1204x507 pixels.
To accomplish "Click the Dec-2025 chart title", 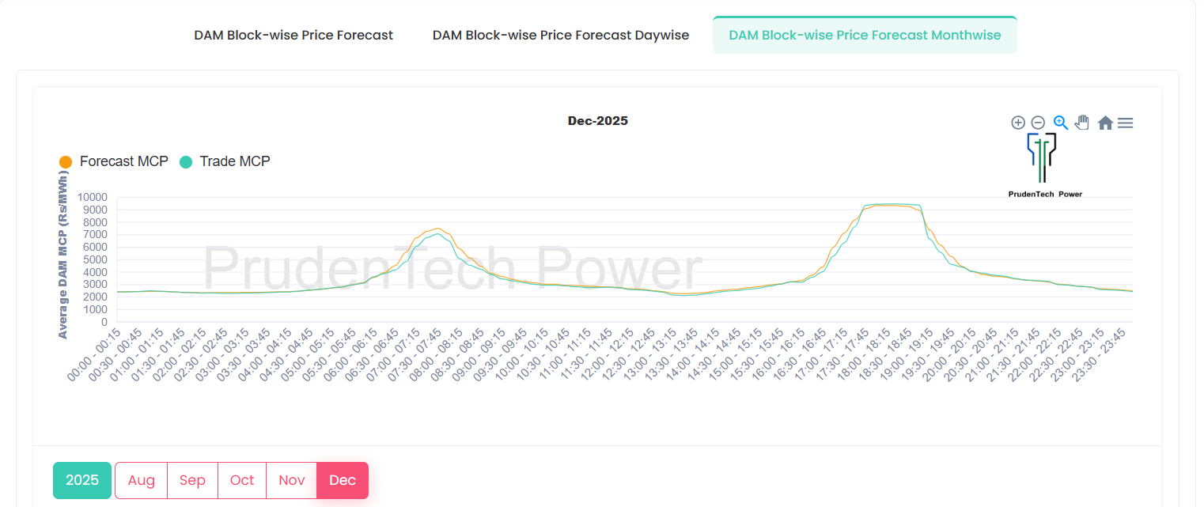I will (598, 120).
